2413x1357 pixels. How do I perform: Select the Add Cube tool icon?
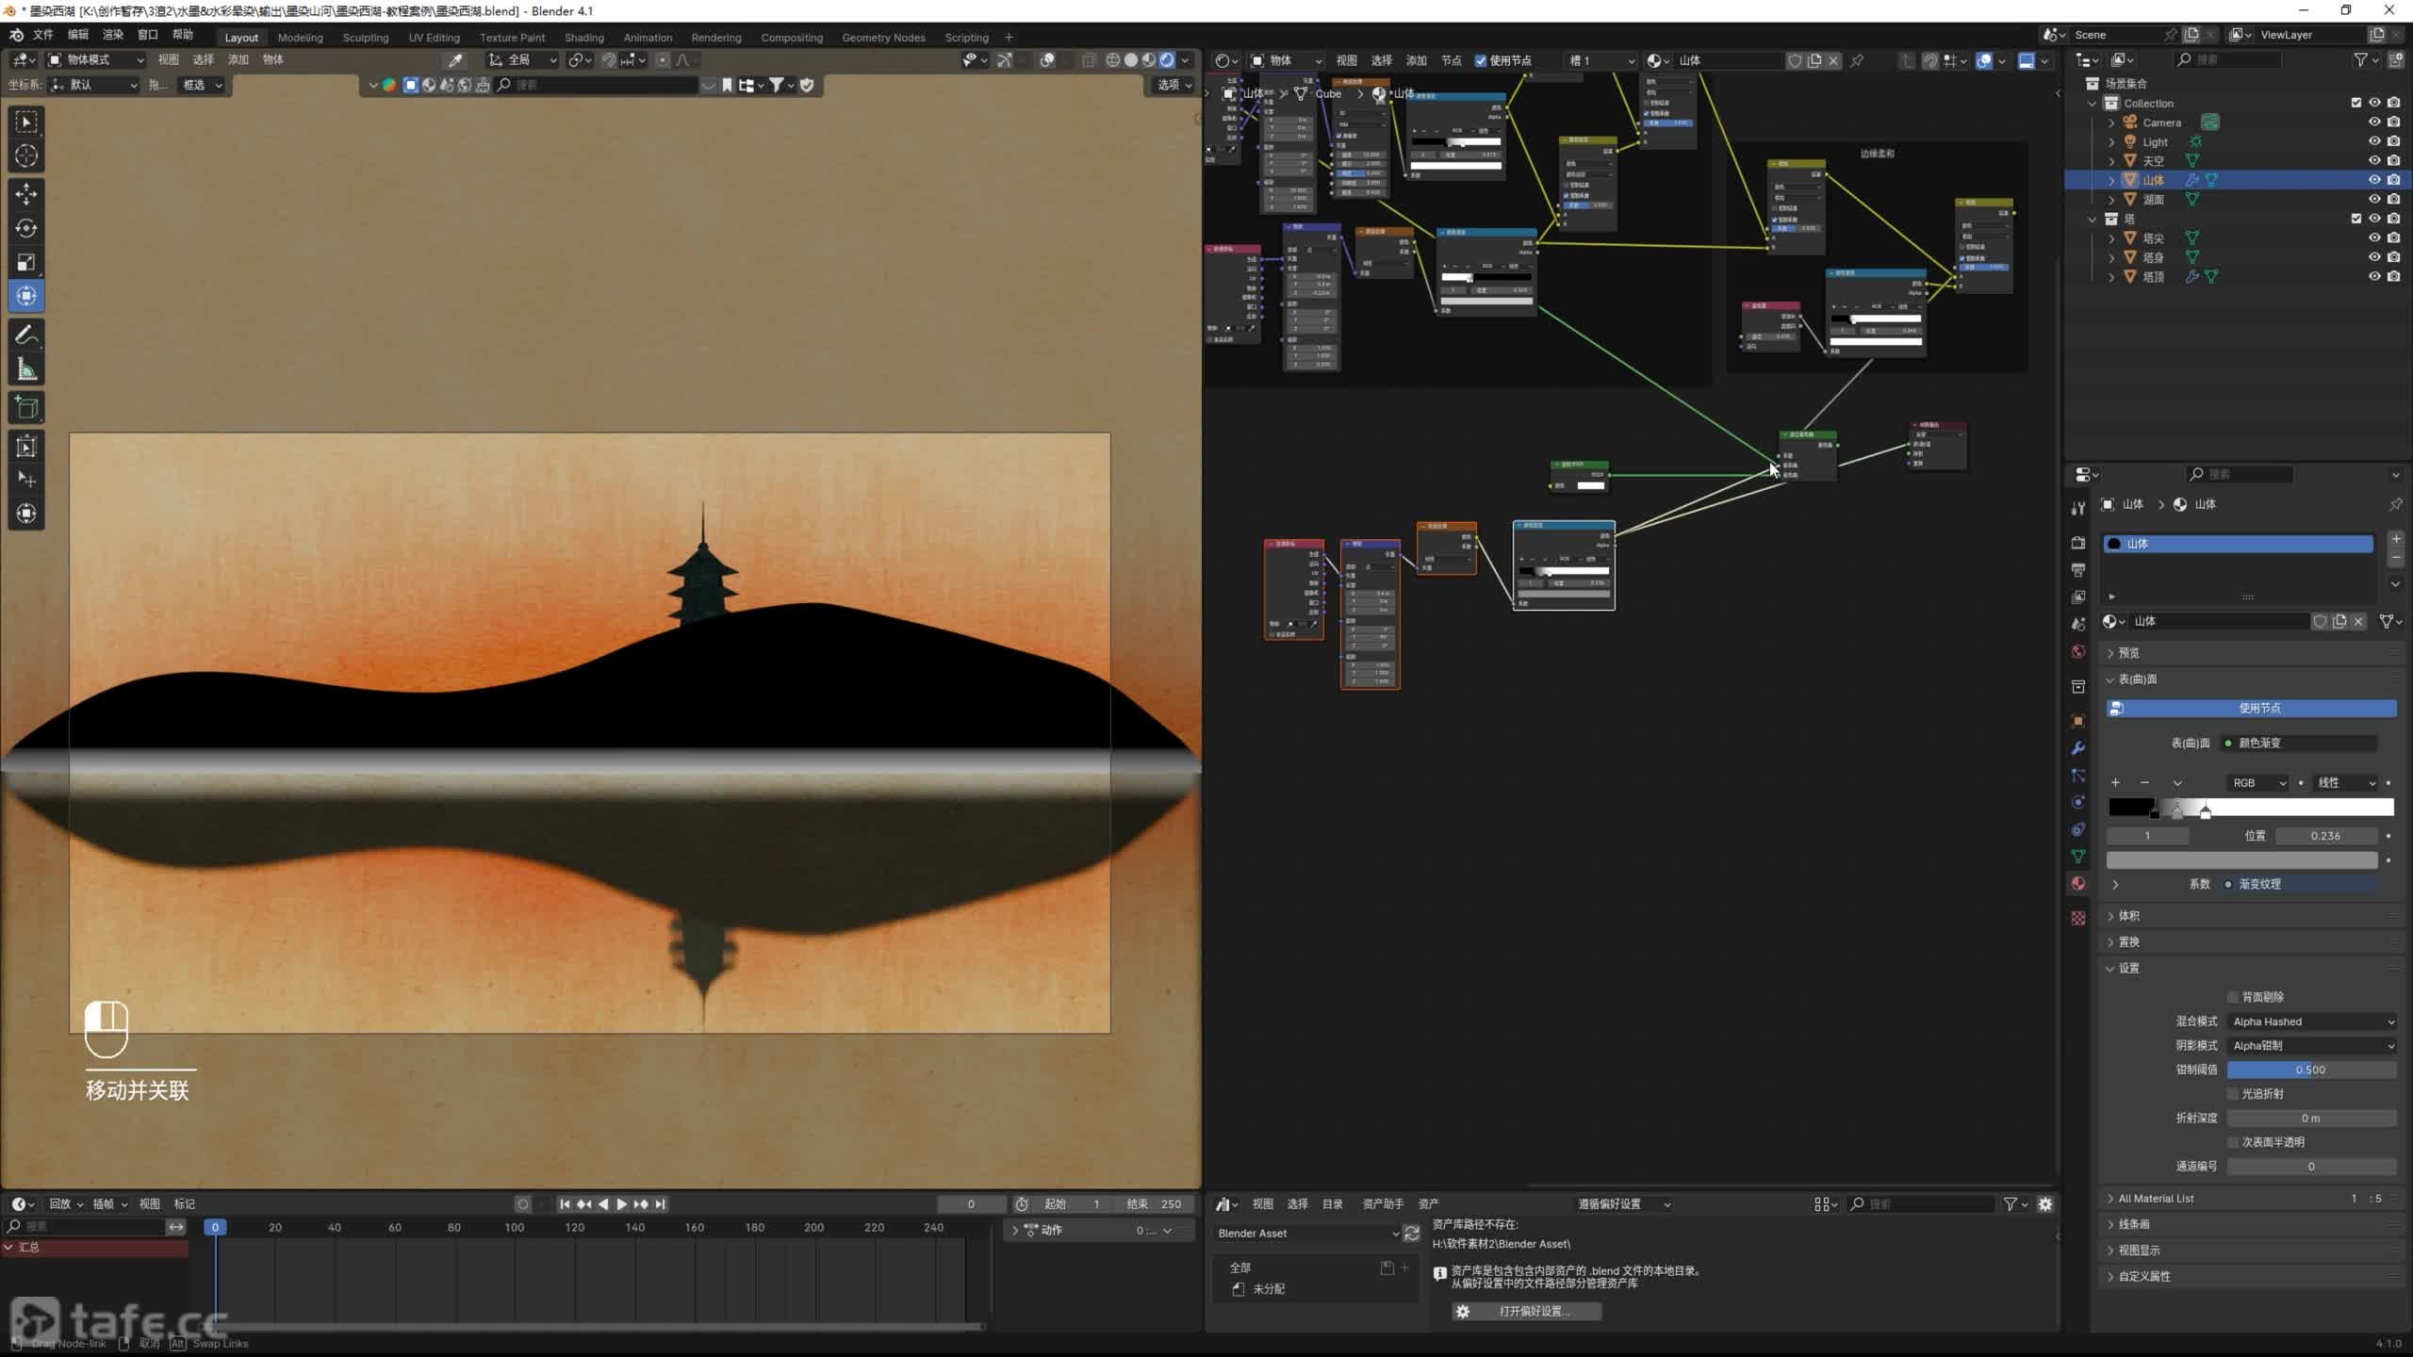tap(26, 407)
